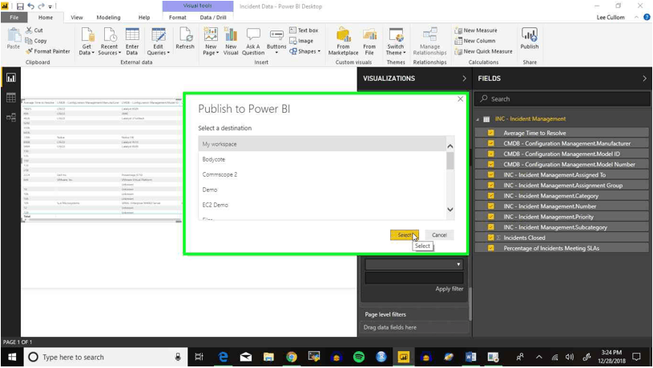Open the Get Data dropdown
The height and width of the screenshot is (368, 653).
87,41
